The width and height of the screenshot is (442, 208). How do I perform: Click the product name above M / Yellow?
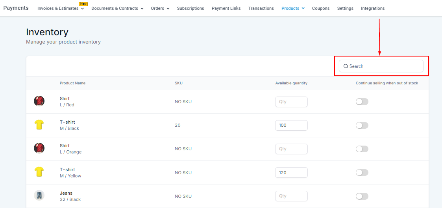click(x=67, y=170)
